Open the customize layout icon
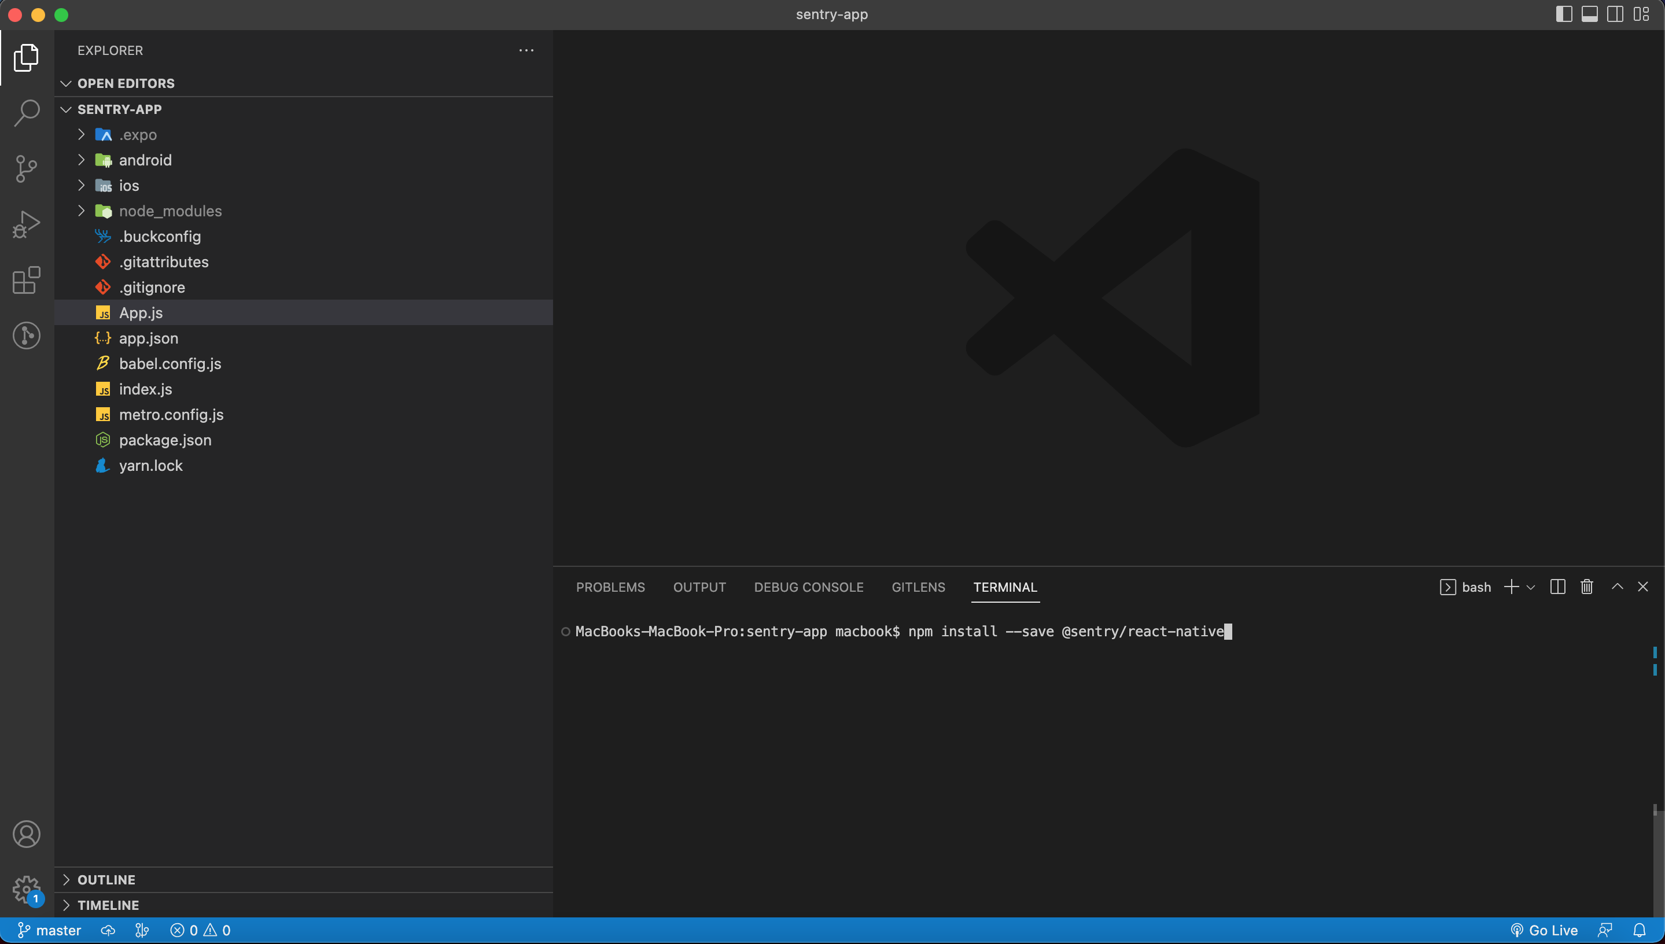The image size is (1665, 944). (1642, 14)
